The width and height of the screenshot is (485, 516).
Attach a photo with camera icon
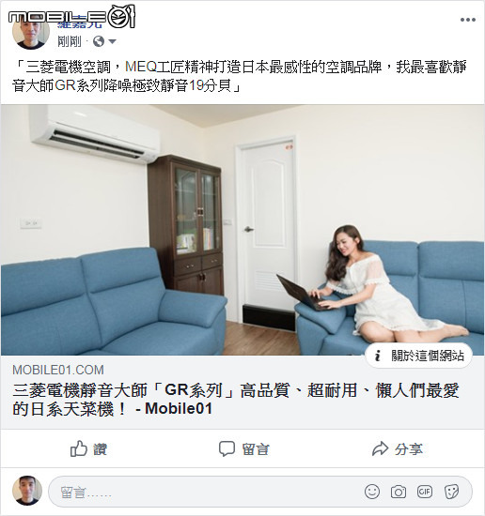click(x=399, y=492)
